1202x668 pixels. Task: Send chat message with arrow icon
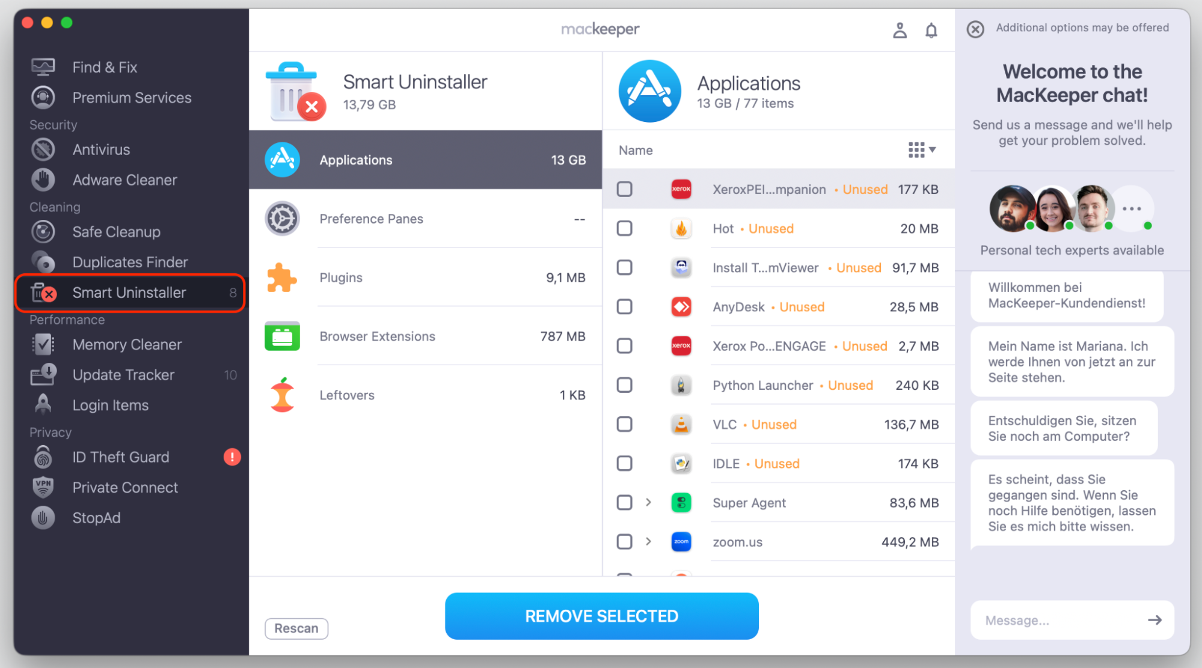click(1154, 620)
